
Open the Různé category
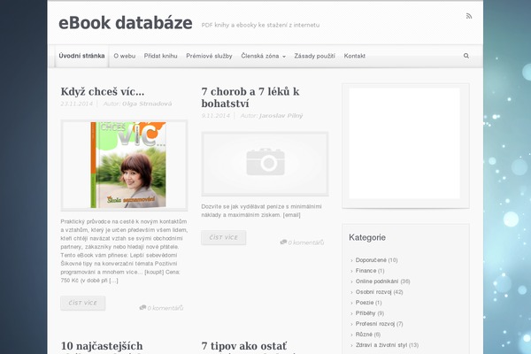tap(364, 334)
